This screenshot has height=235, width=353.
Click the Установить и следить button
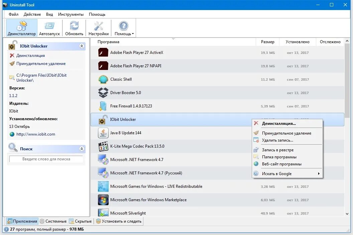tap(119, 221)
